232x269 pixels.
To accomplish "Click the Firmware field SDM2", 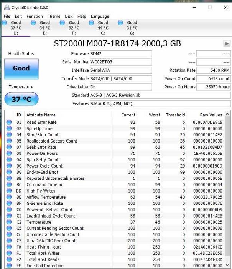I will [x=121, y=54].
